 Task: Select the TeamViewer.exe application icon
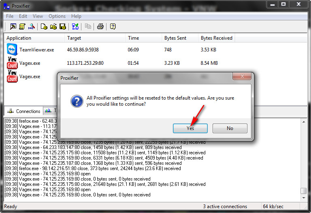pos(12,49)
